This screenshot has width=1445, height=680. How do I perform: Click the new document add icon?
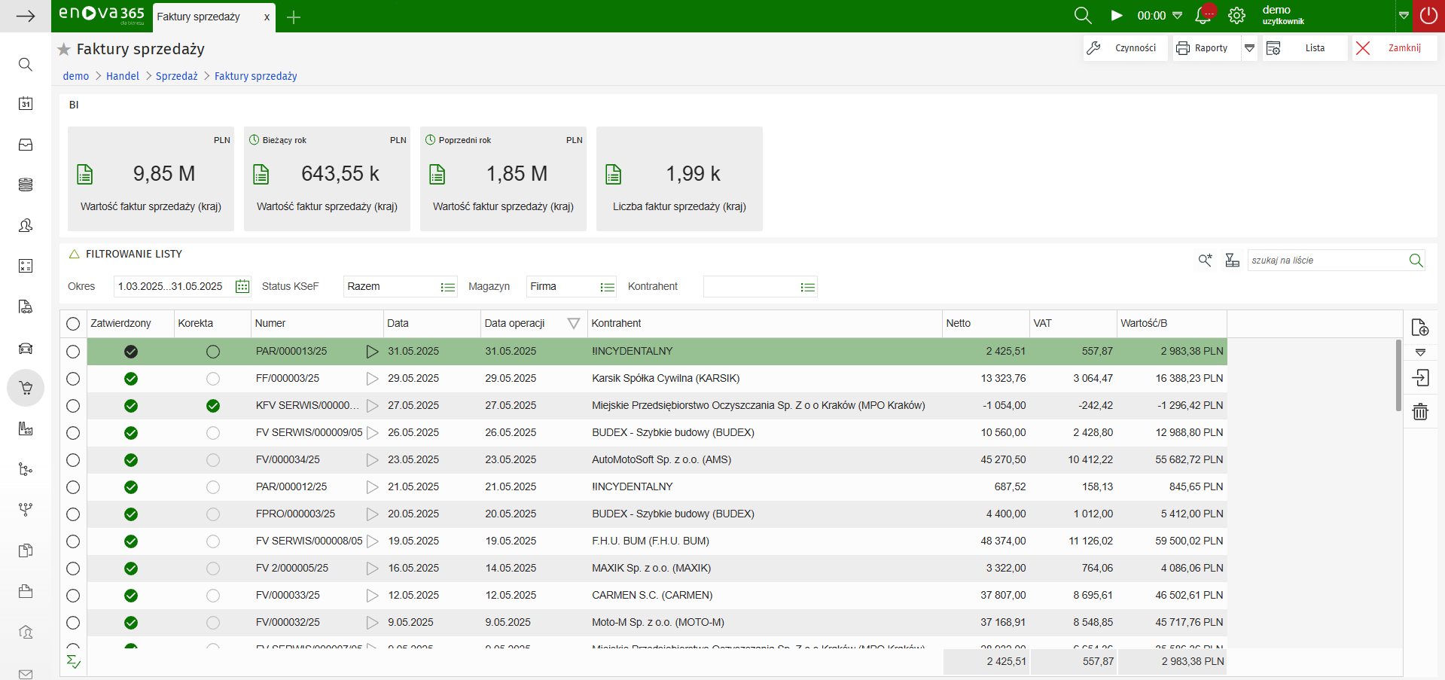pos(1420,328)
